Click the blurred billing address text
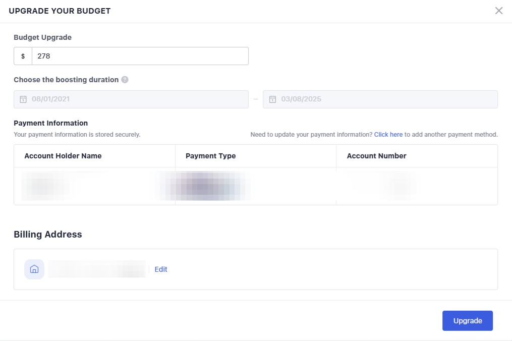512x341 pixels. (x=97, y=269)
